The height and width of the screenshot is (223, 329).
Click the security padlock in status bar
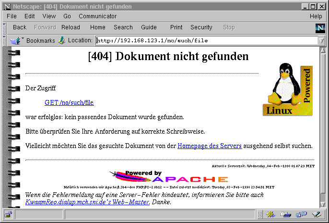pyautogui.click(x=8, y=214)
